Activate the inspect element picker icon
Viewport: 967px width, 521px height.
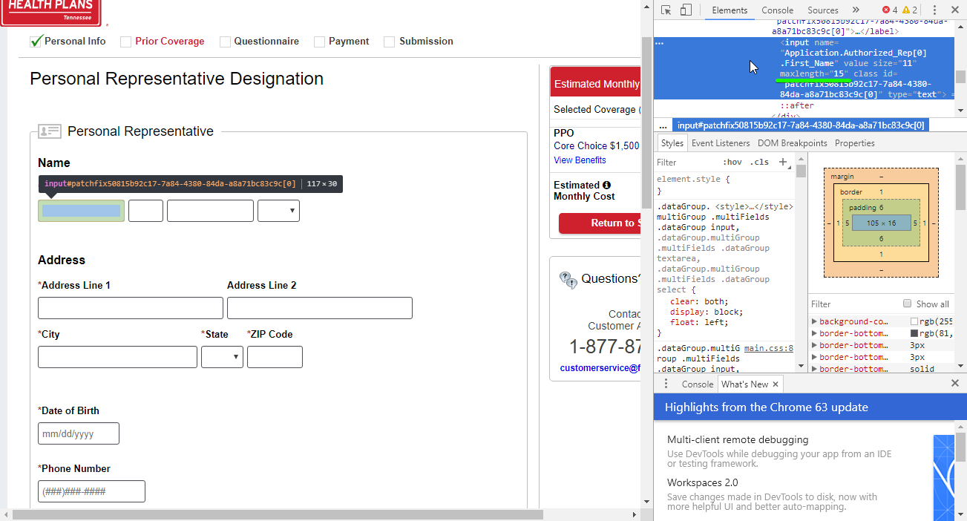tap(666, 10)
